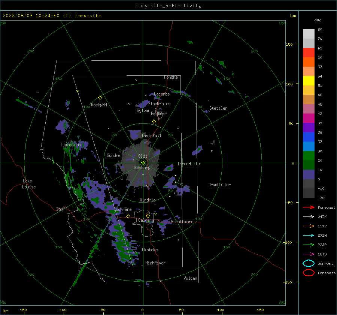337x315 pixels.
Task: Click the magenta 18TS arrow icon
Action: pyautogui.click(x=309, y=254)
